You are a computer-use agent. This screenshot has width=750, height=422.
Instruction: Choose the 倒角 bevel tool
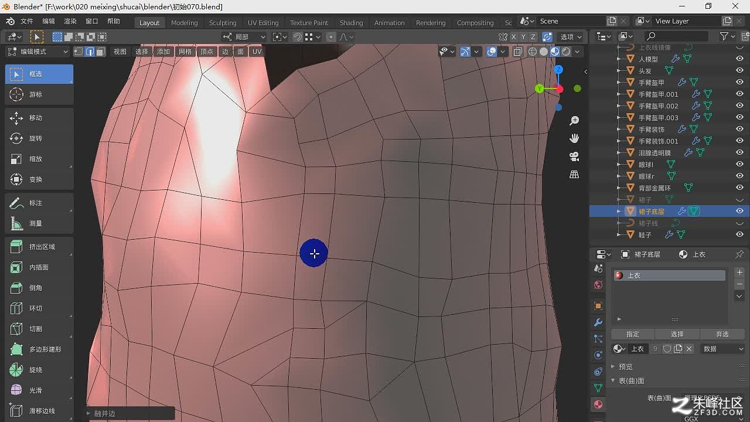(x=39, y=288)
